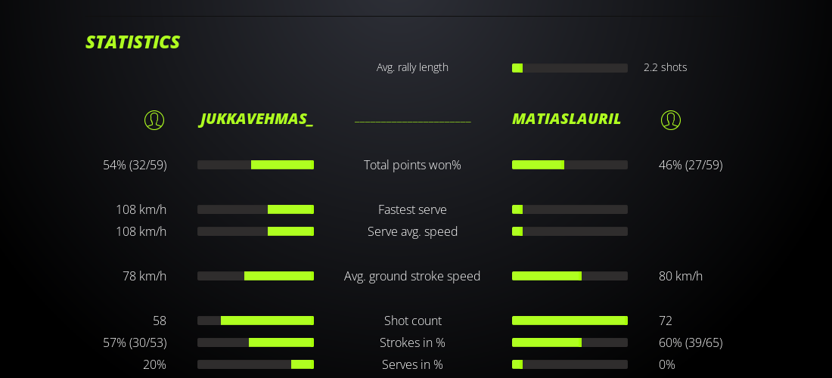Click Matiaslauril Shot count bar
832x378 pixels.
coord(570,321)
